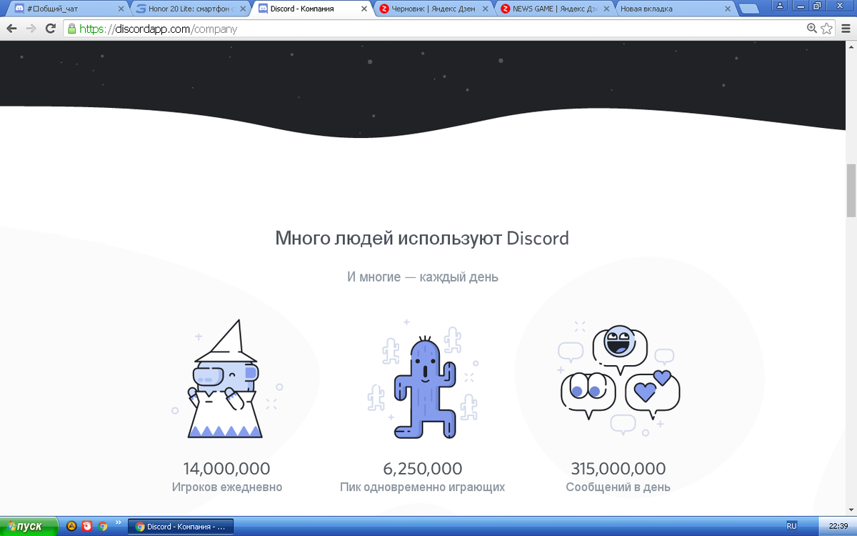This screenshot has height=536, width=857.
Task: Open the Chrome menu button
Action: coord(846,29)
